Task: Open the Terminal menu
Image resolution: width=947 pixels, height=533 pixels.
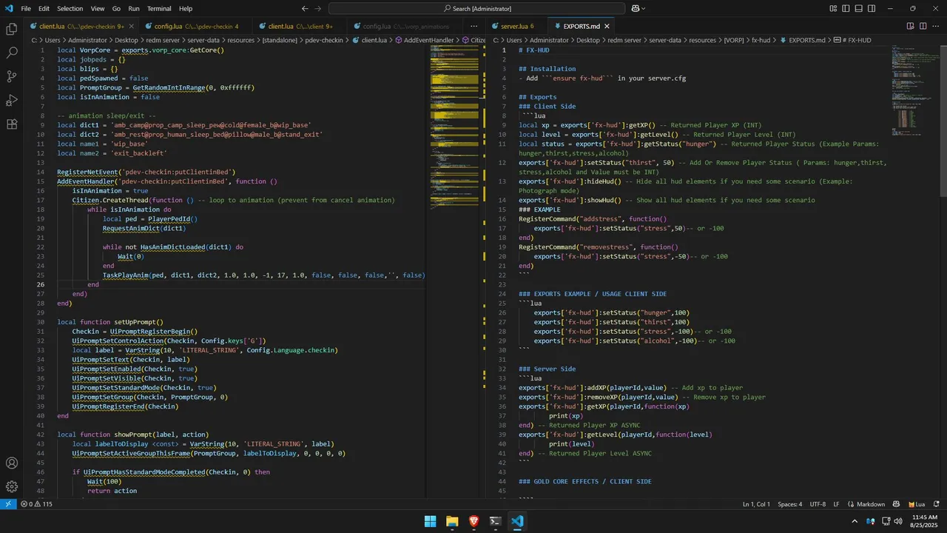Action: click(159, 9)
